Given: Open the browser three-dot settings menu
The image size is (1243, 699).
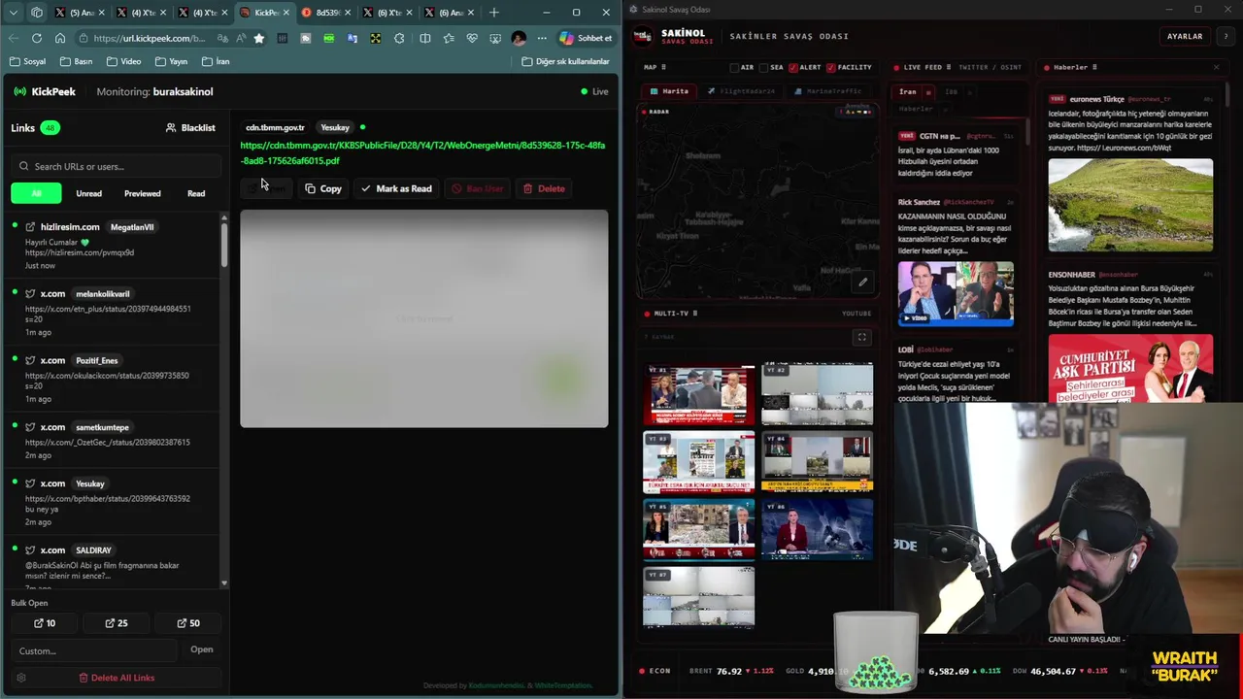Looking at the screenshot, I should click(x=542, y=38).
